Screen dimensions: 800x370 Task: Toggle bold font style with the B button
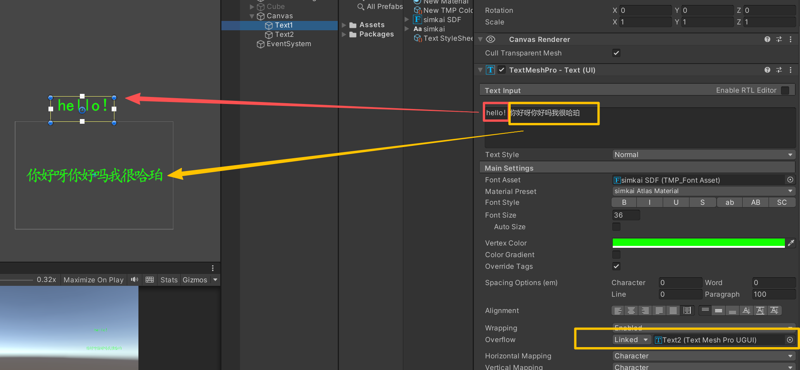click(624, 202)
